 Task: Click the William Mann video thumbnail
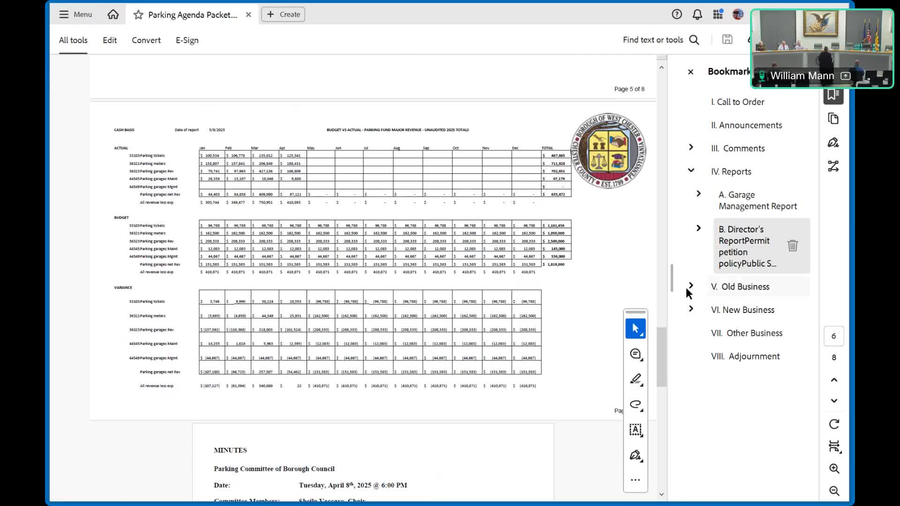click(822, 49)
